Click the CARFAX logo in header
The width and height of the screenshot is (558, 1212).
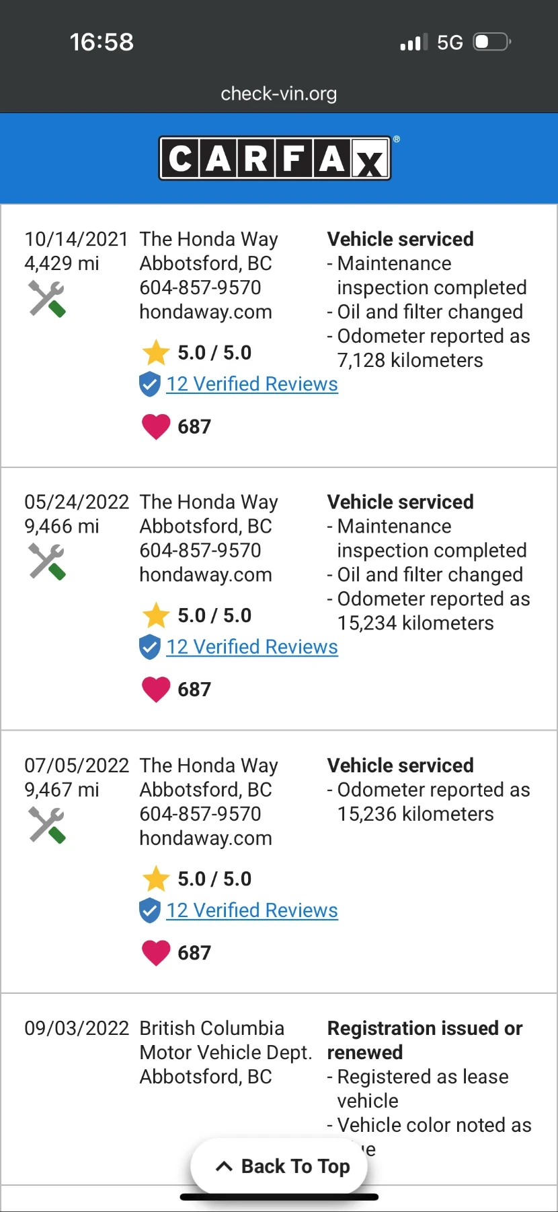275,159
